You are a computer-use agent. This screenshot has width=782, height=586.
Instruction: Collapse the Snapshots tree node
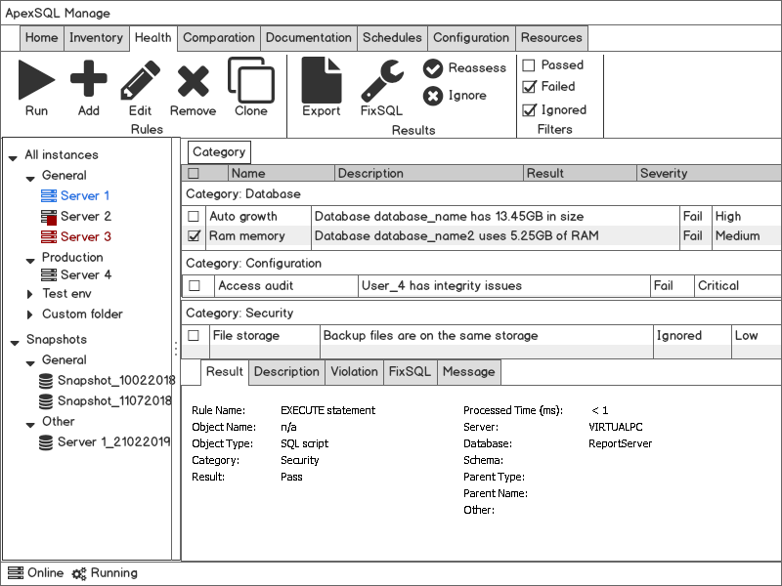pyautogui.click(x=15, y=343)
